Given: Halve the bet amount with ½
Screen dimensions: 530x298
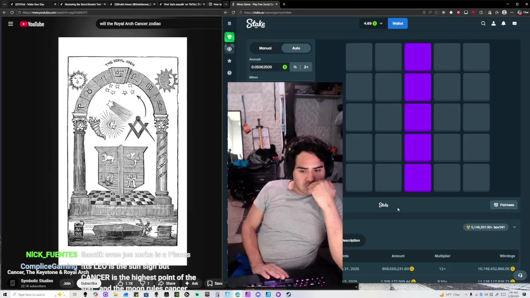Looking at the screenshot, I should pyautogui.click(x=295, y=67).
